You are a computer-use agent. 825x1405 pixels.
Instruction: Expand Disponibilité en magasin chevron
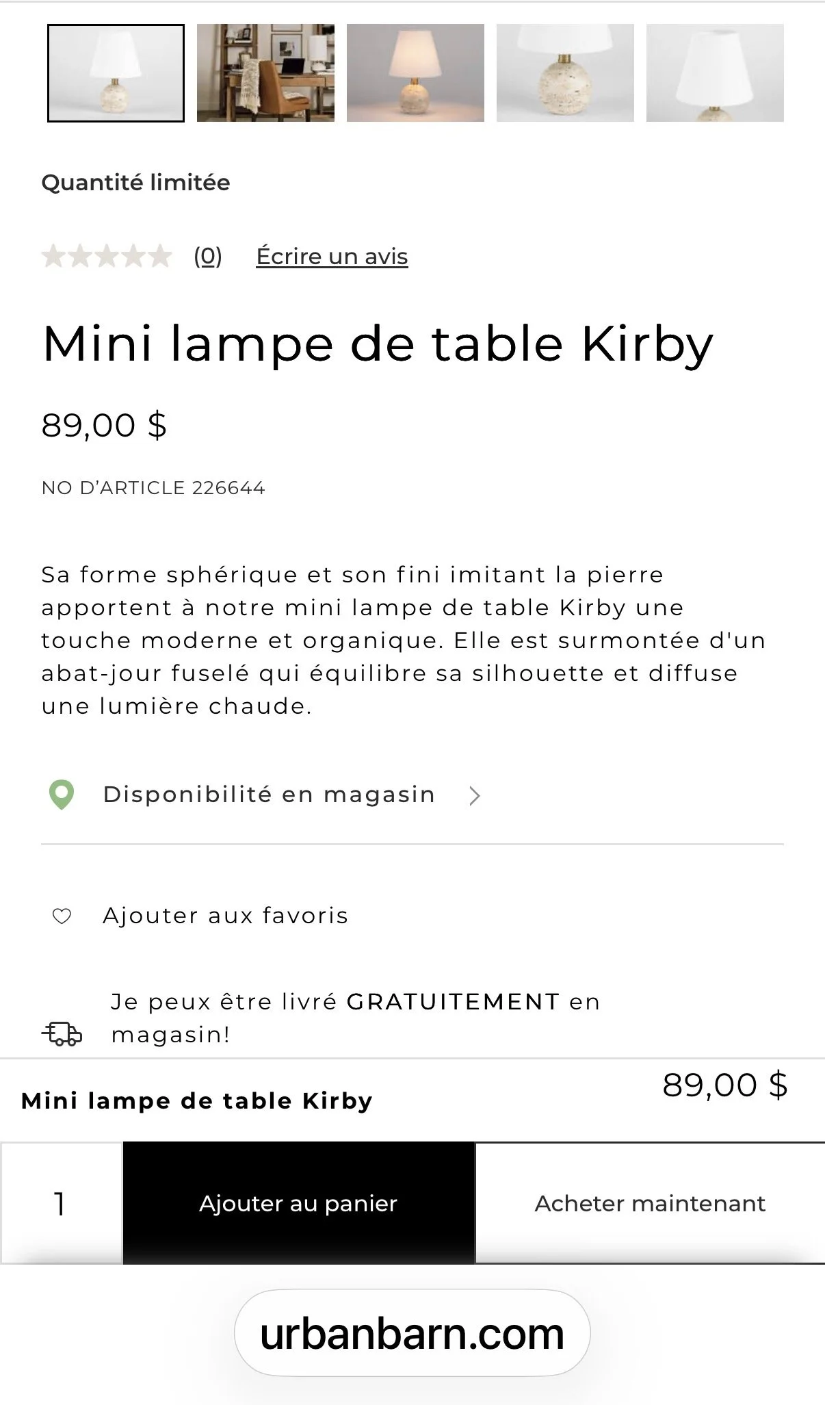[x=475, y=795]
